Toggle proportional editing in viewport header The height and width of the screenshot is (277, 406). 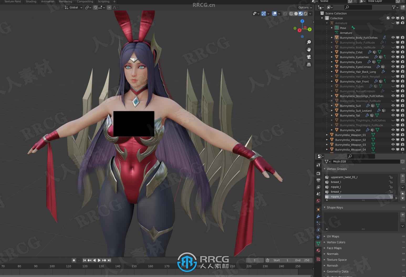(x=109, y=7)
